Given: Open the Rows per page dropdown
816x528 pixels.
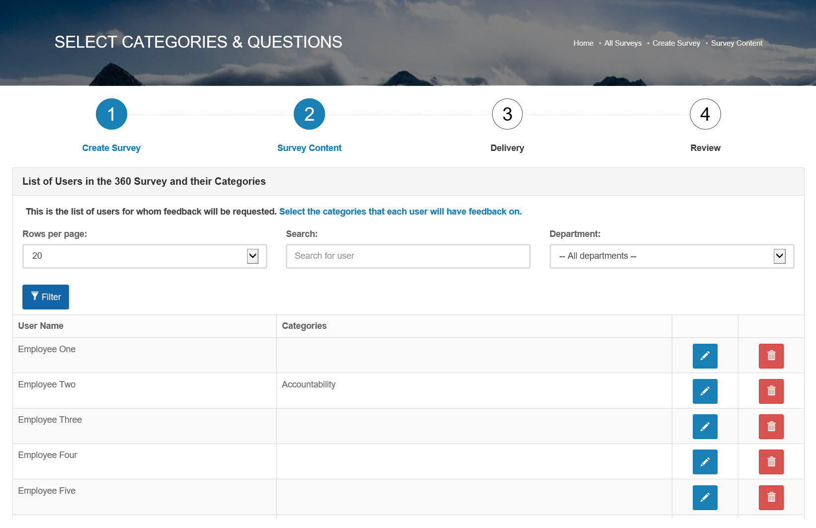Looking at the screenshot, I should (x=145, y=256).
